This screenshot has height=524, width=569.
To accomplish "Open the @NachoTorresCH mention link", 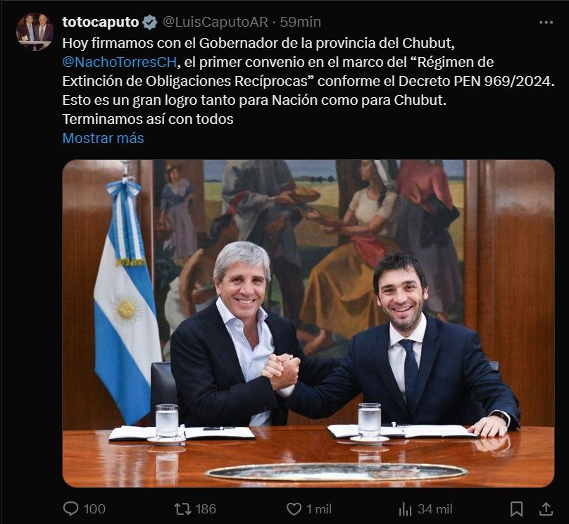I will click(x=120, y=62).
